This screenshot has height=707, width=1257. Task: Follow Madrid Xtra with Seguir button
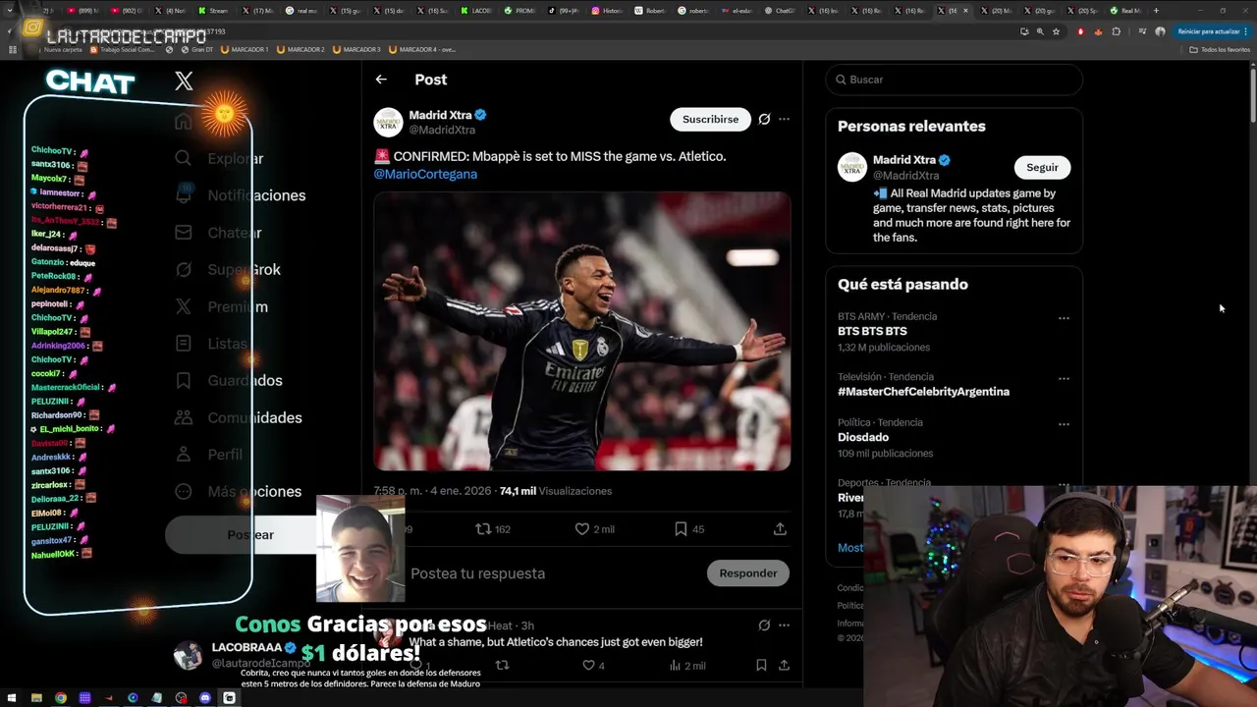coord(1042,167)
